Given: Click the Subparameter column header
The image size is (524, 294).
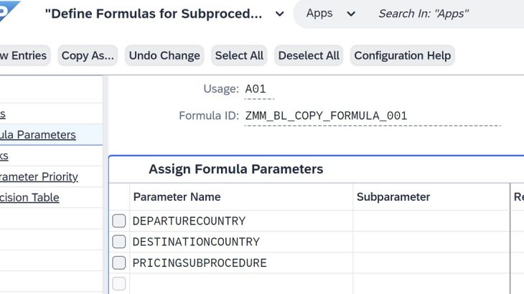Looking at the screenshot, I should tap(393, 196).
